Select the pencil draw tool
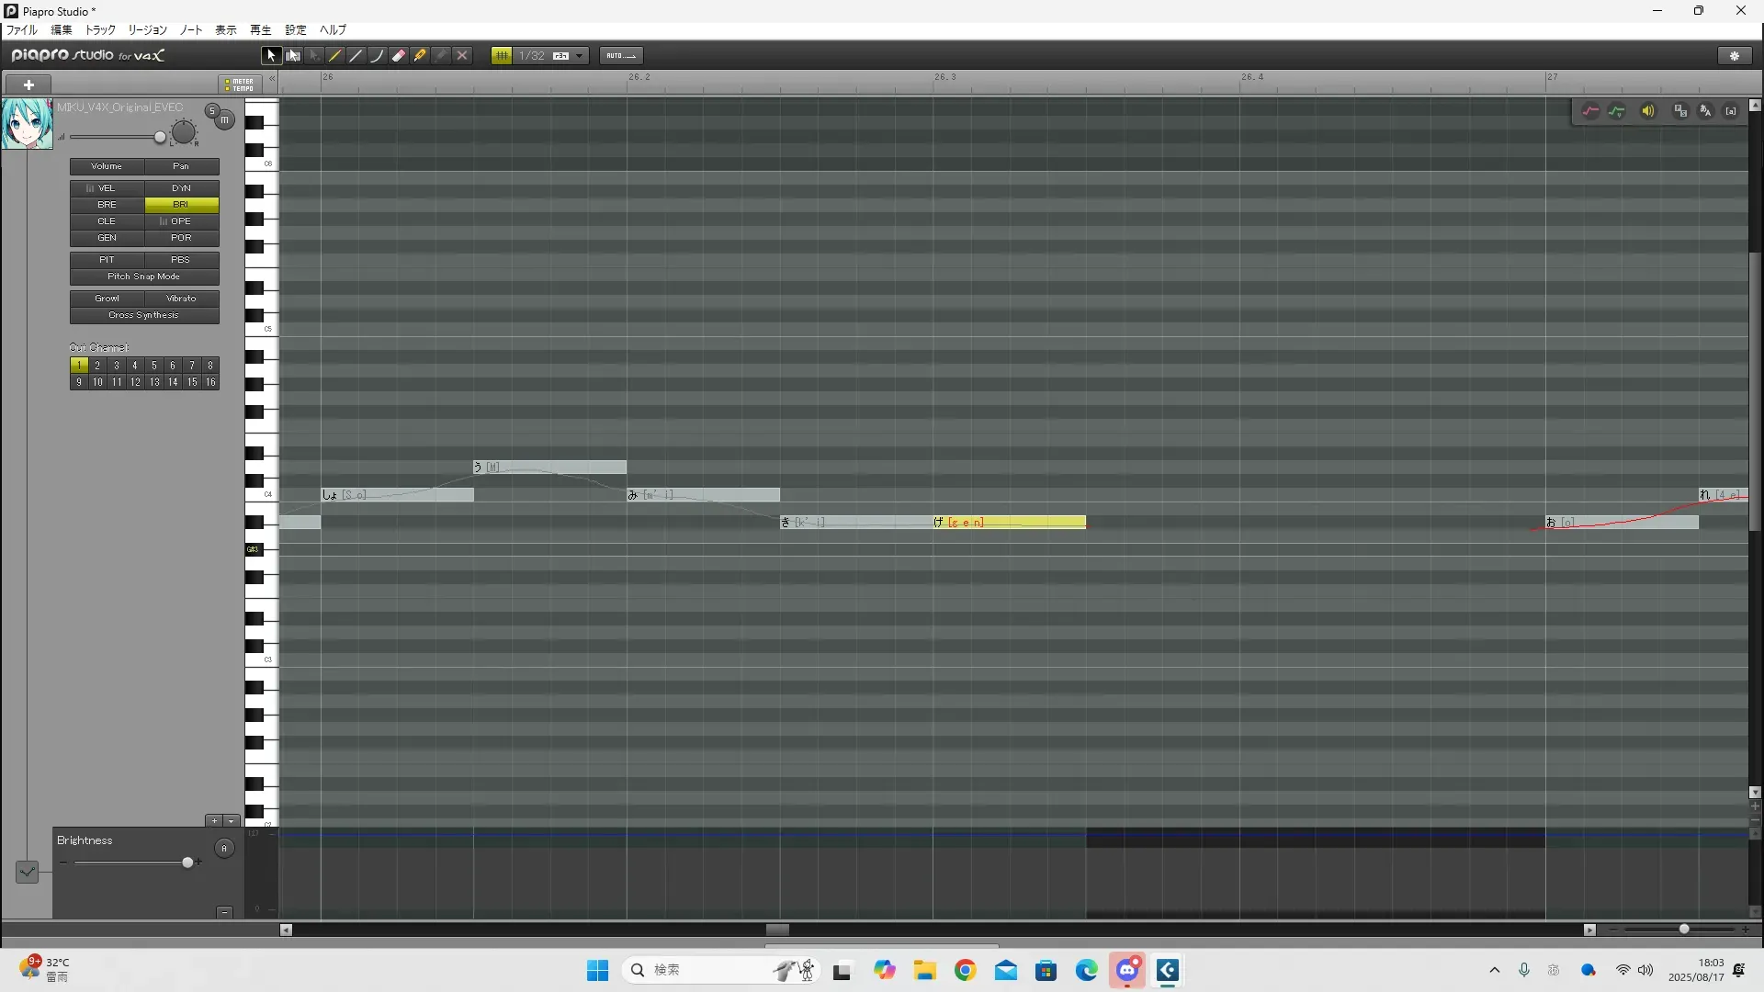 tap(335, 56)
